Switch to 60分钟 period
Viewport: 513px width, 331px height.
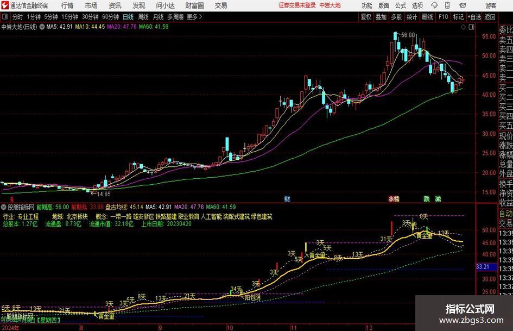click(x=110, y=17)
